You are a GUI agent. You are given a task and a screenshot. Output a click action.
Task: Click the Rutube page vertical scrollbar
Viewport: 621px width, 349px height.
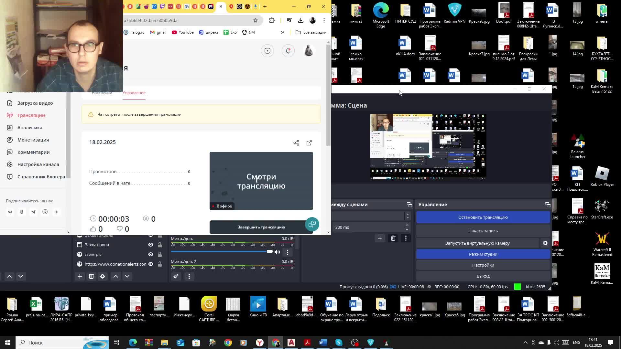tap(329, 95)
